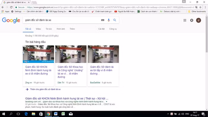The image size is (208, 117).
Task: Open 'Công cụ' search tools
Action: [113, 29]
